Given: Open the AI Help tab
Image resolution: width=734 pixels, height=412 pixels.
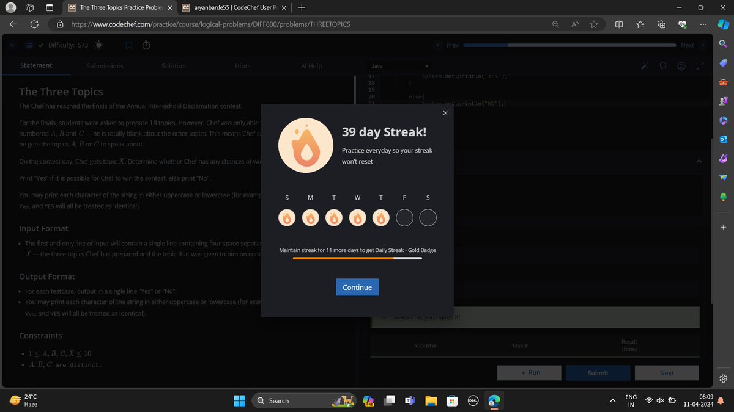Looking at the screenshot, I should pos(311,66).
